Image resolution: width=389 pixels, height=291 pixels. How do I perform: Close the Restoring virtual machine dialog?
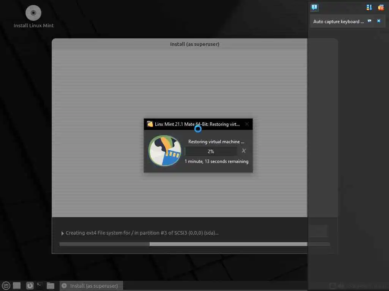click(x=247, y=124)
